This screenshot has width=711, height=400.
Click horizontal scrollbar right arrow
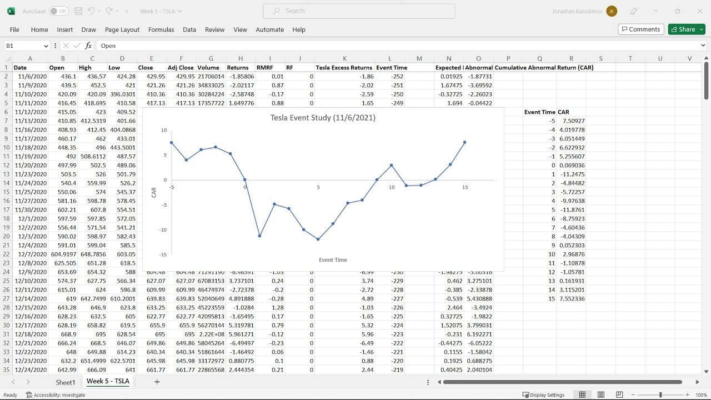click(698, 382)
